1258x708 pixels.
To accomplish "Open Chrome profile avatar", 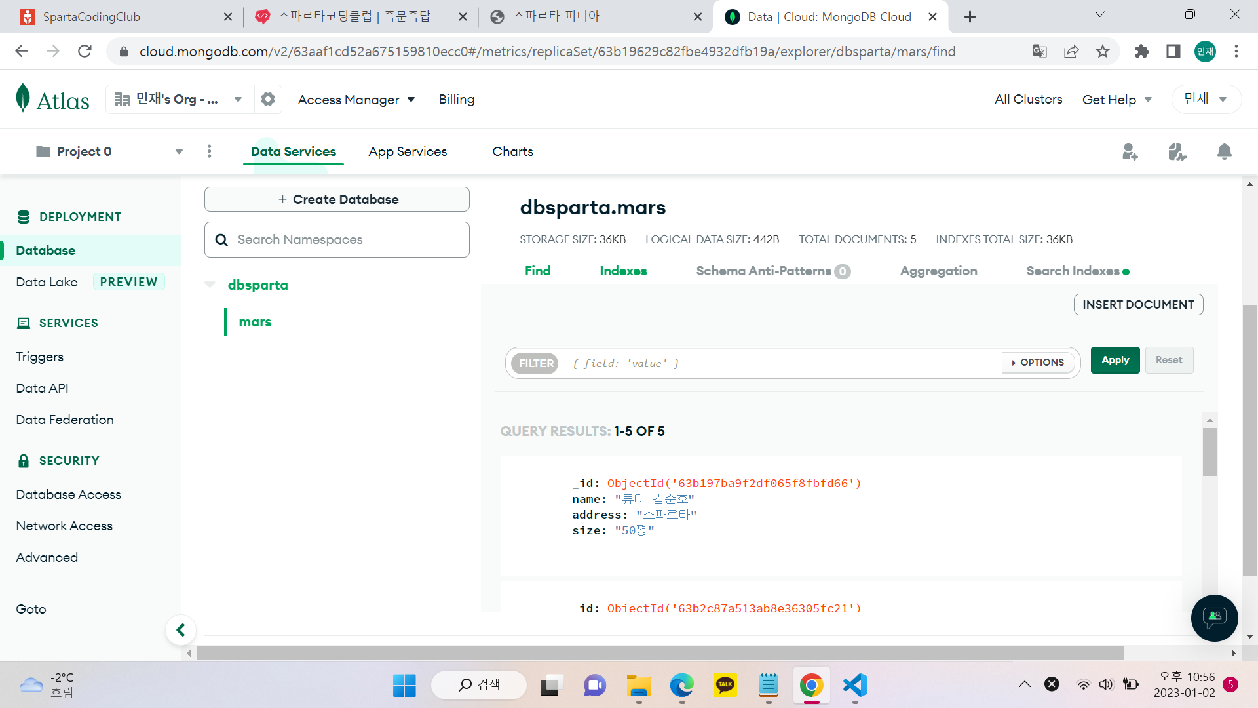I will [x=1205, y=51].
